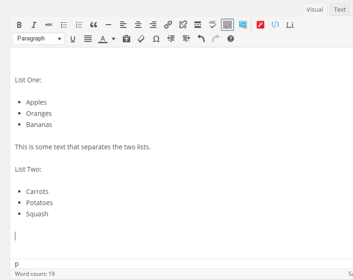Apply the text color A button

[103, 39]
